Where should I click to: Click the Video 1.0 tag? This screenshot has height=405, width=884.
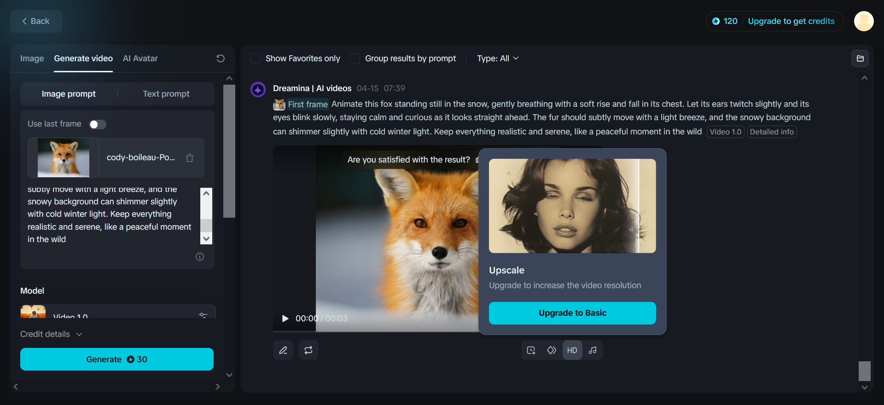pos(726,132)
